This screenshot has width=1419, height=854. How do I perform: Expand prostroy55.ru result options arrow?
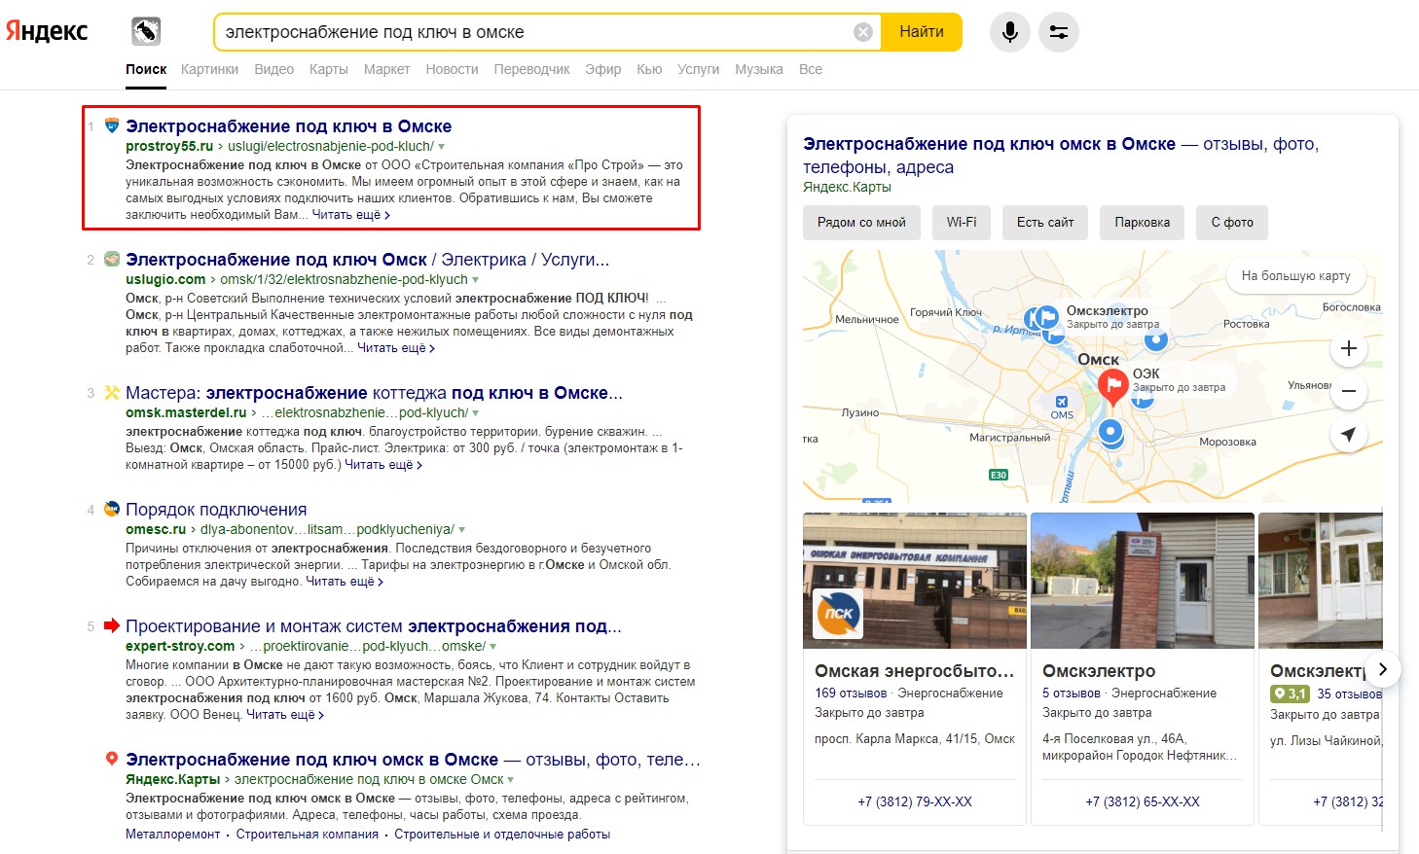click(x=442, y=147)
